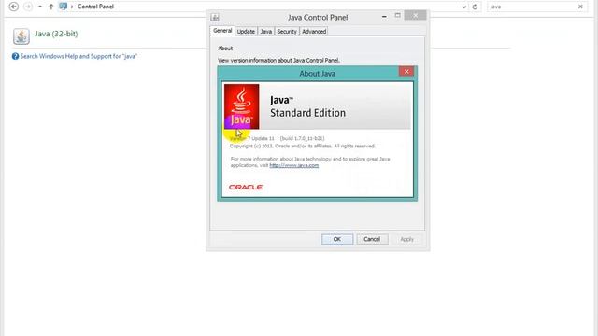
Task: Click the Cancel button
Action: [372, 239]
